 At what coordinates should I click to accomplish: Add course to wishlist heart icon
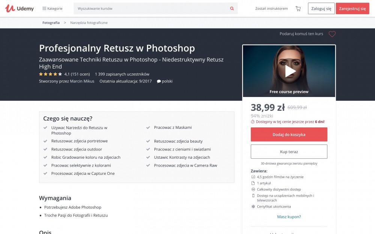pos(332,34)
